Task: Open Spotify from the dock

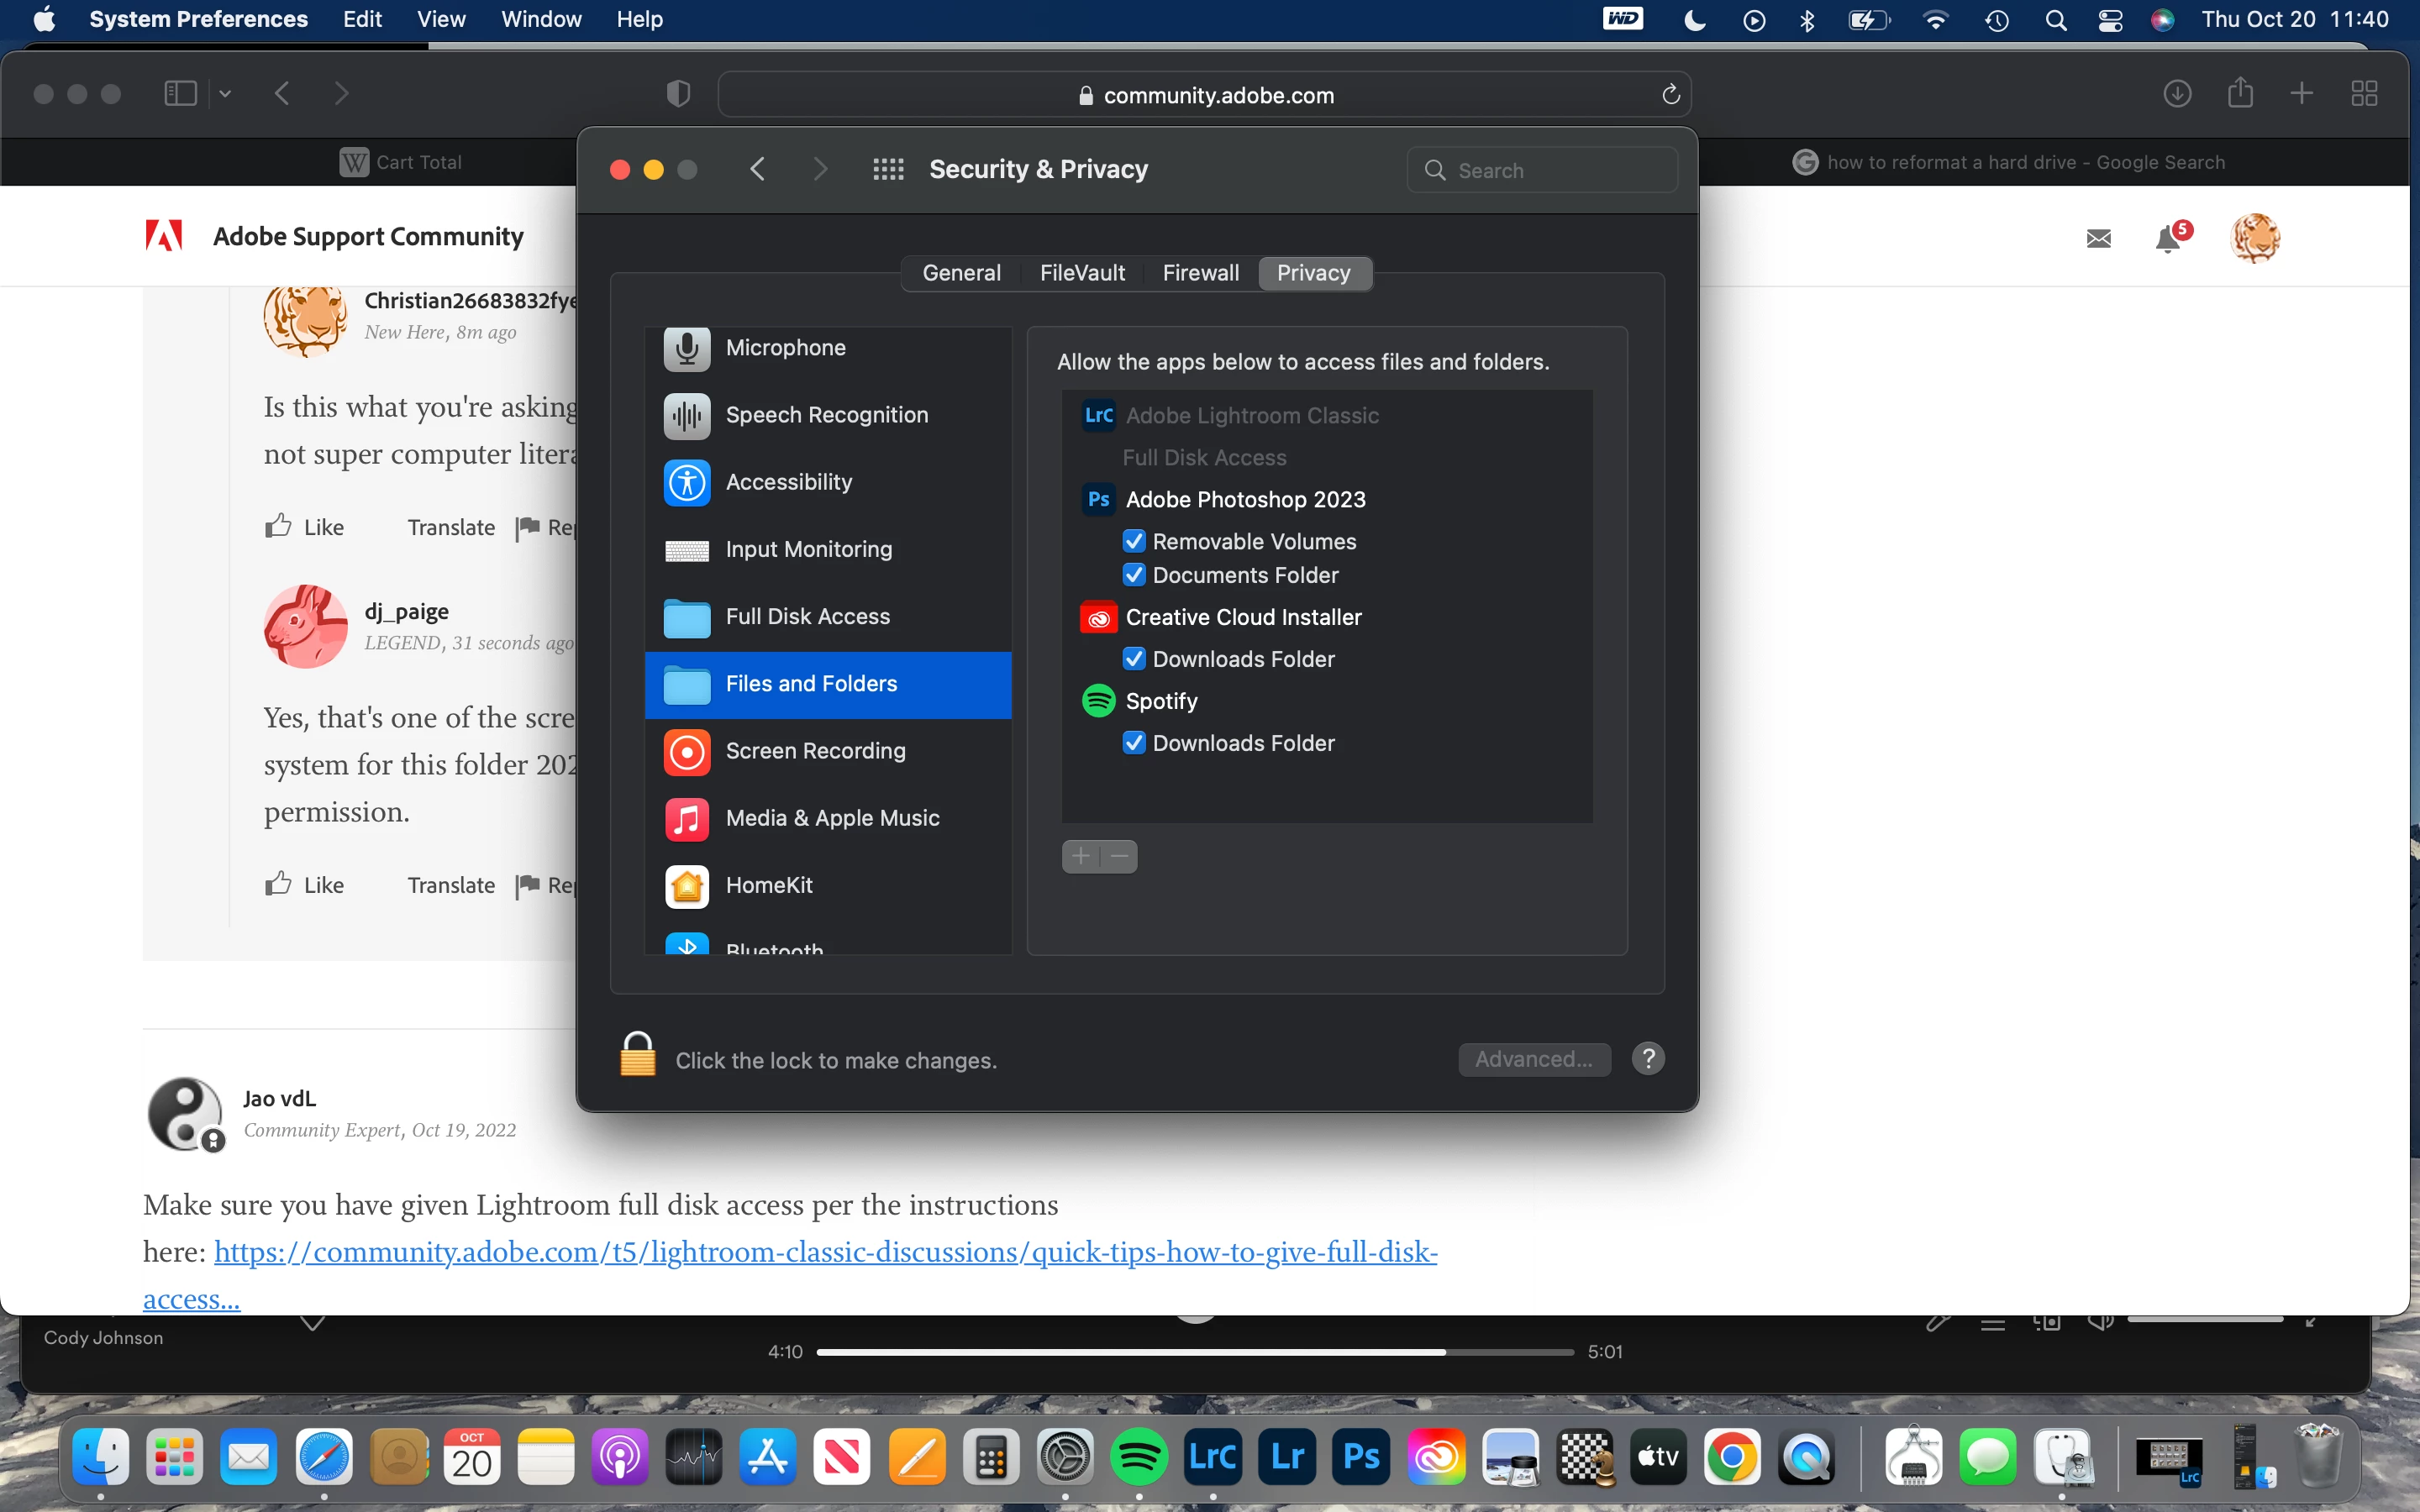Action: click(x=1138, y=1457)
